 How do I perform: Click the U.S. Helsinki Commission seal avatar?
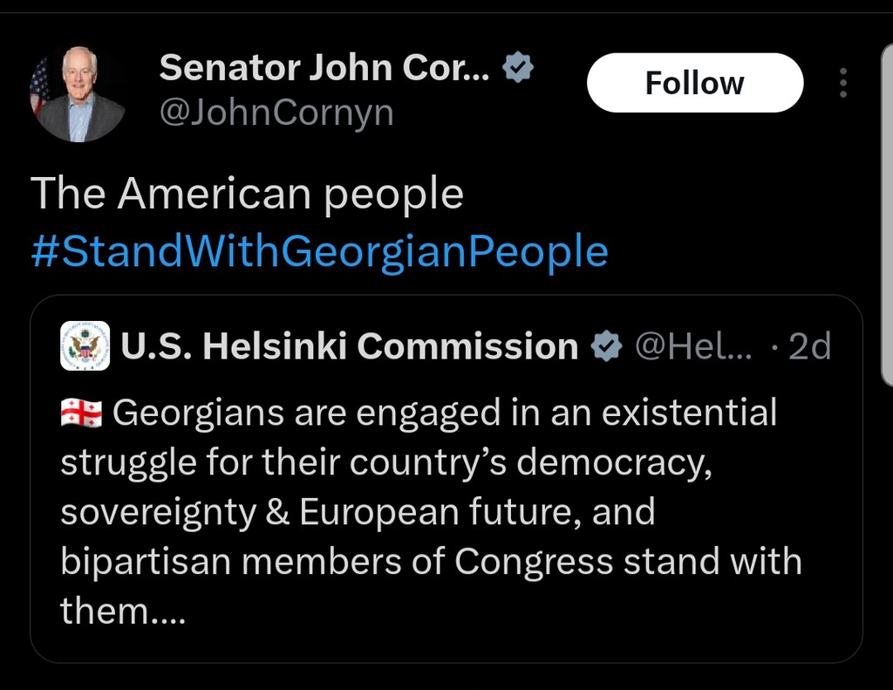[x=85, y=346]
